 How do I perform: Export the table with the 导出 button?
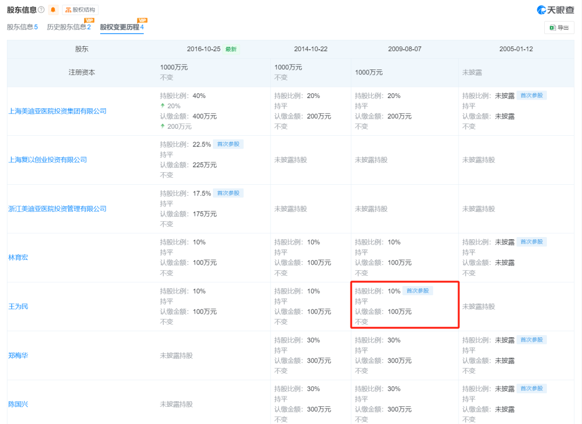tap(559, 27)
